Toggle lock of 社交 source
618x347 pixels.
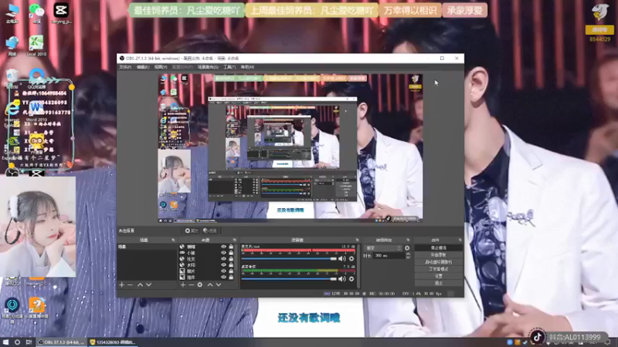pyautogui.click(x=231, y=259)
